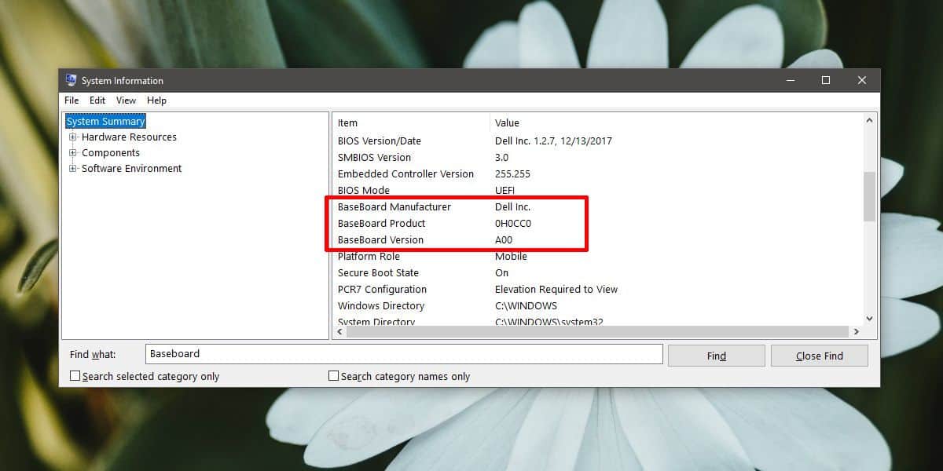
Task: Select the Embedded Controller Version row
Action: (597, 174)
